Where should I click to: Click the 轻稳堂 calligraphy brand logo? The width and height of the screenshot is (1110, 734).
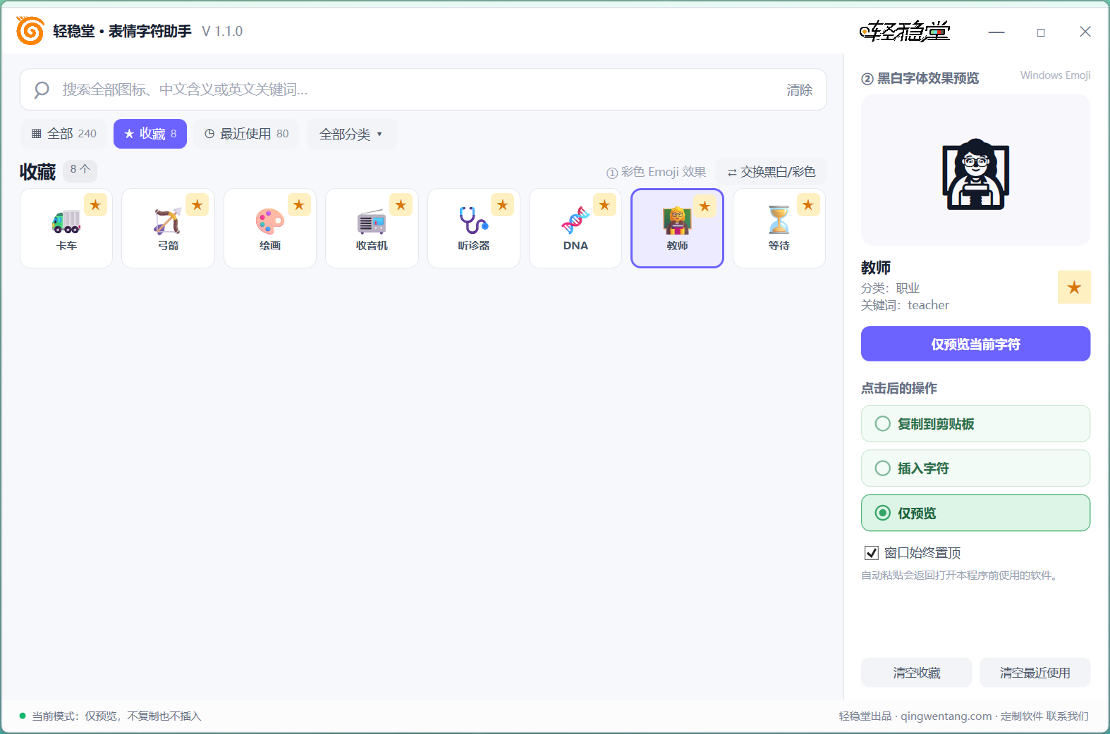[905, 31]
